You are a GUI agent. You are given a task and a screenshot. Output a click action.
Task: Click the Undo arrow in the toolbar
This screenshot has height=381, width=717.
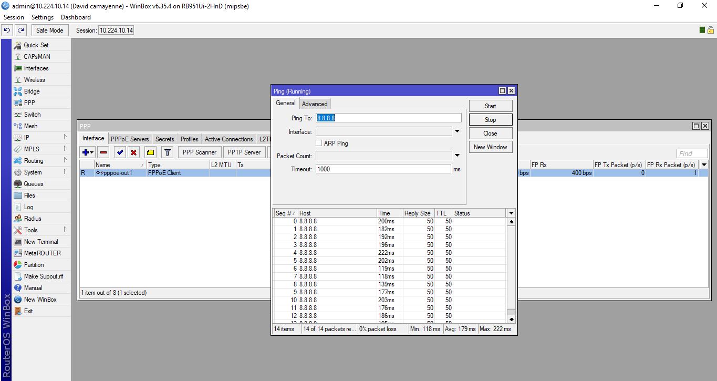pos(7,30)
